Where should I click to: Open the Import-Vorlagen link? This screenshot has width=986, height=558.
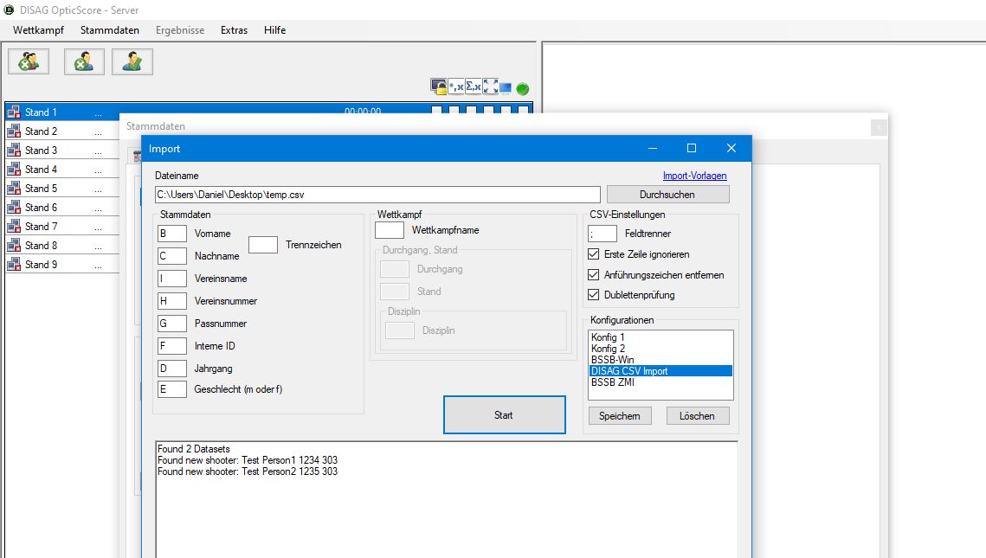[x=694, y=176]
